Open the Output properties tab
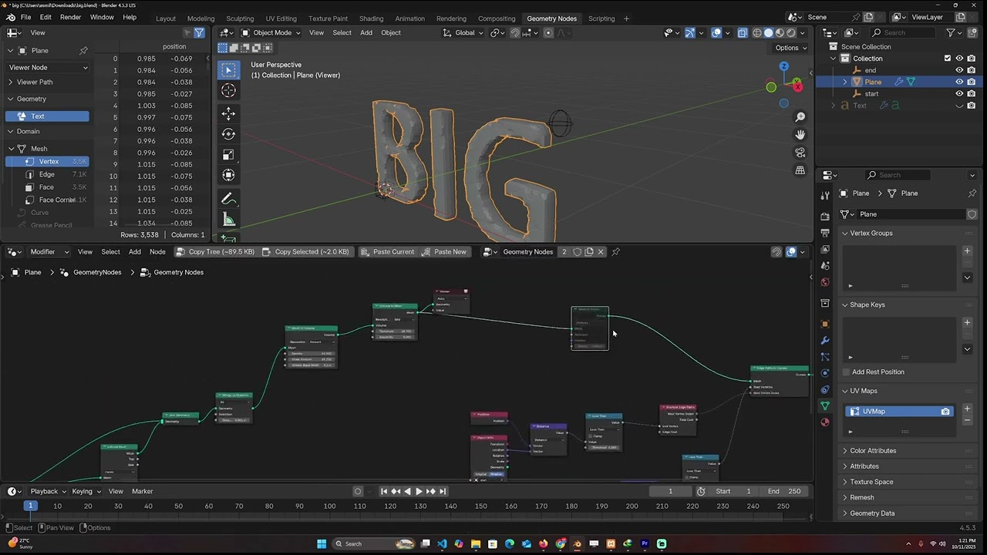 (825, 233)
